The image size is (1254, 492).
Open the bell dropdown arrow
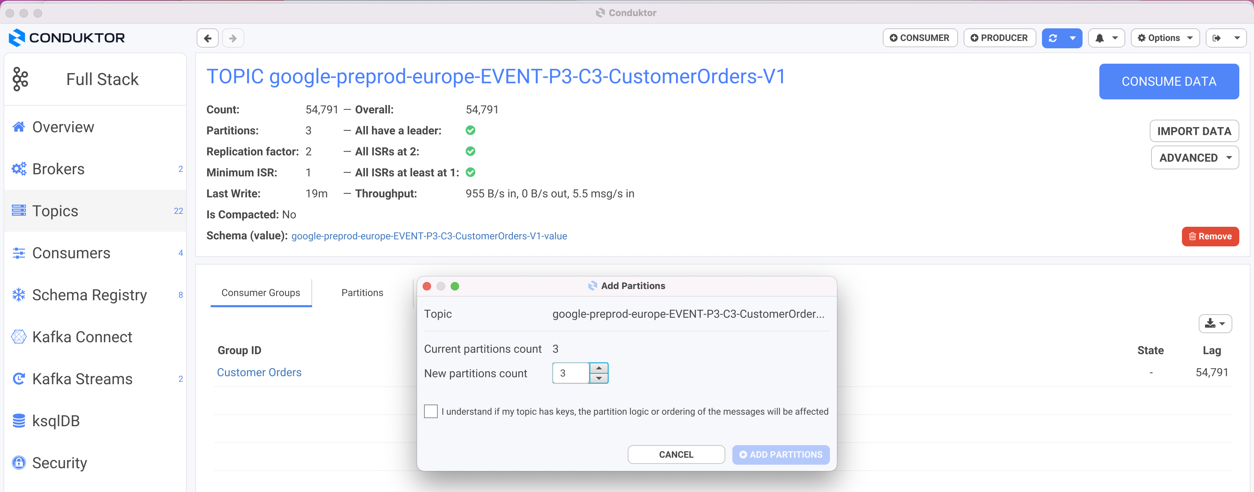pos(1115,38)
